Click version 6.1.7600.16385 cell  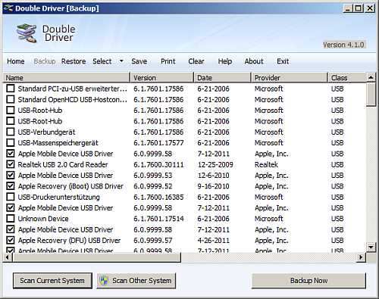pyautogui.click(x=158, y=197)
